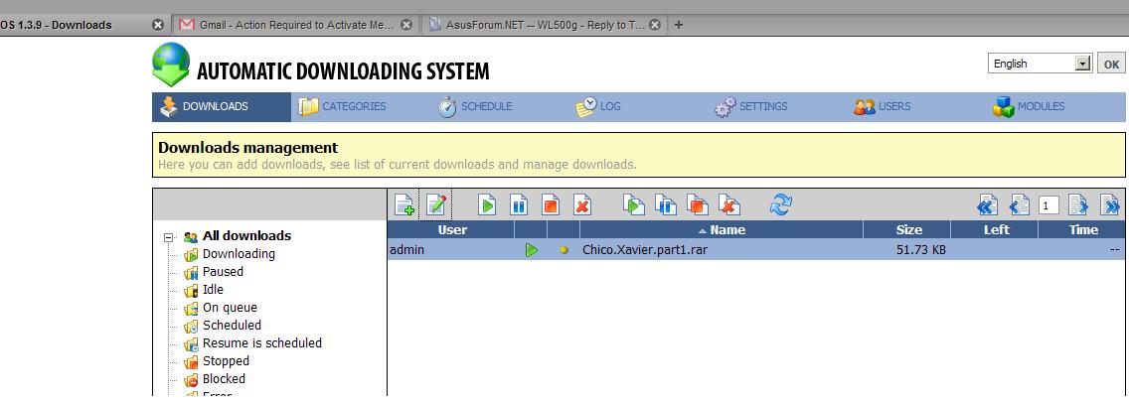
Task: Open the English language dropdown
Action: click(x=1041, y=64)
